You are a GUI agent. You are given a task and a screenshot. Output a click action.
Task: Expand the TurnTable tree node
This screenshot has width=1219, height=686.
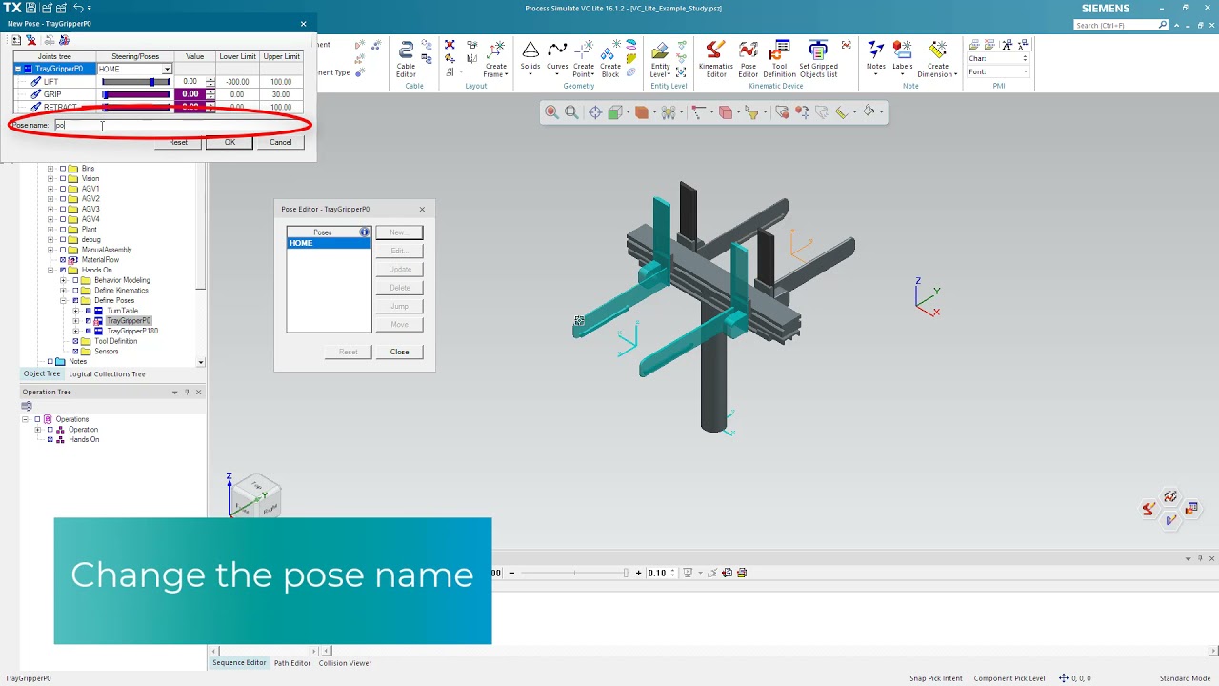75,311
